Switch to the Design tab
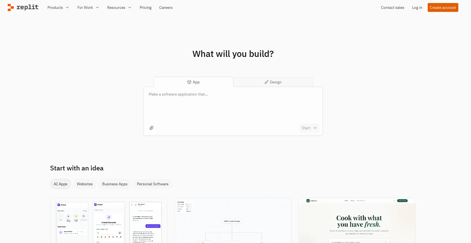Image resolution: width=471 pixels, height=243 pixels. point(273,82)
